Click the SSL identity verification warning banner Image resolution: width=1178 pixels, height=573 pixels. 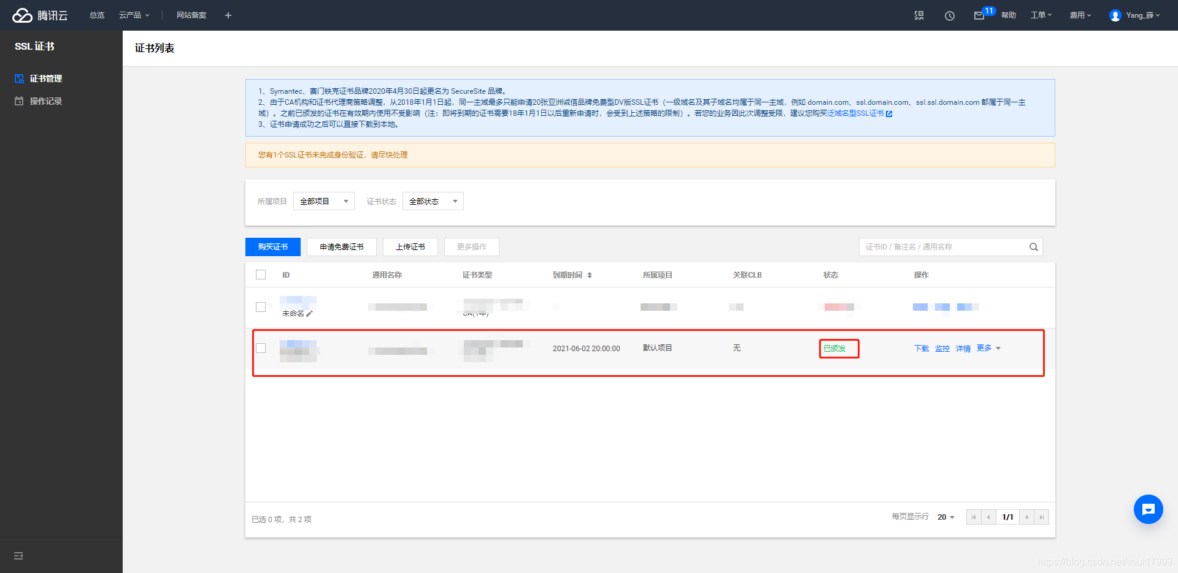click(x=650, y=155)
